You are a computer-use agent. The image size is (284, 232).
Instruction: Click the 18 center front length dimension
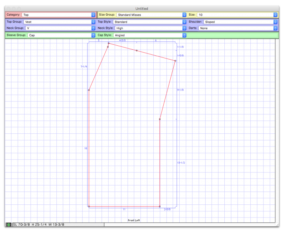pyautogui.click(x=86, y=148)
